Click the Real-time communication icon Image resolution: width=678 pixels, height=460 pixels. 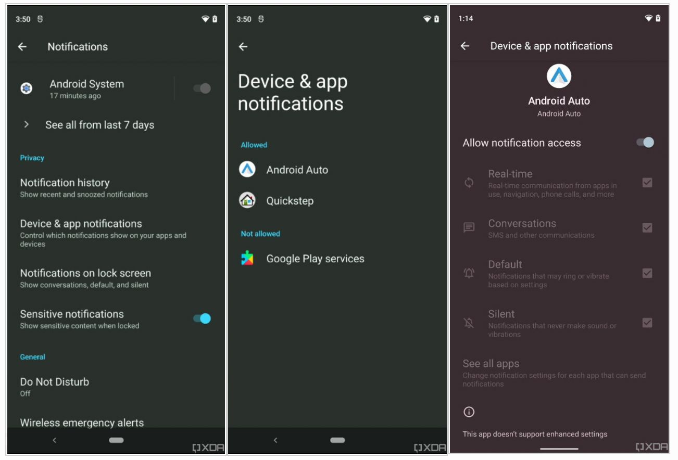(x=469, y=182)
